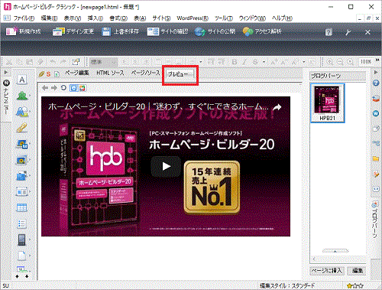
Task: Expand toolbar overflow chevron
Action: click(377, 60)
